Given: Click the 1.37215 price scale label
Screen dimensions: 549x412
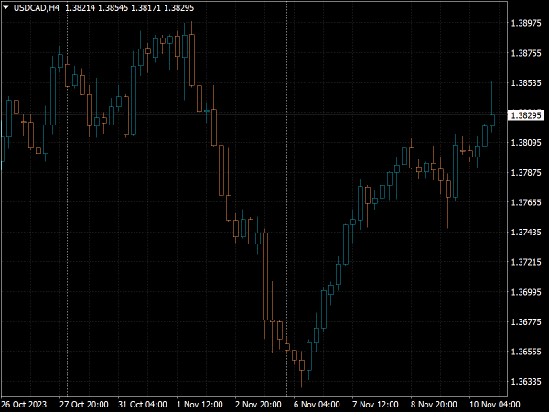Looking at the screenshot, I should (526, 262).
